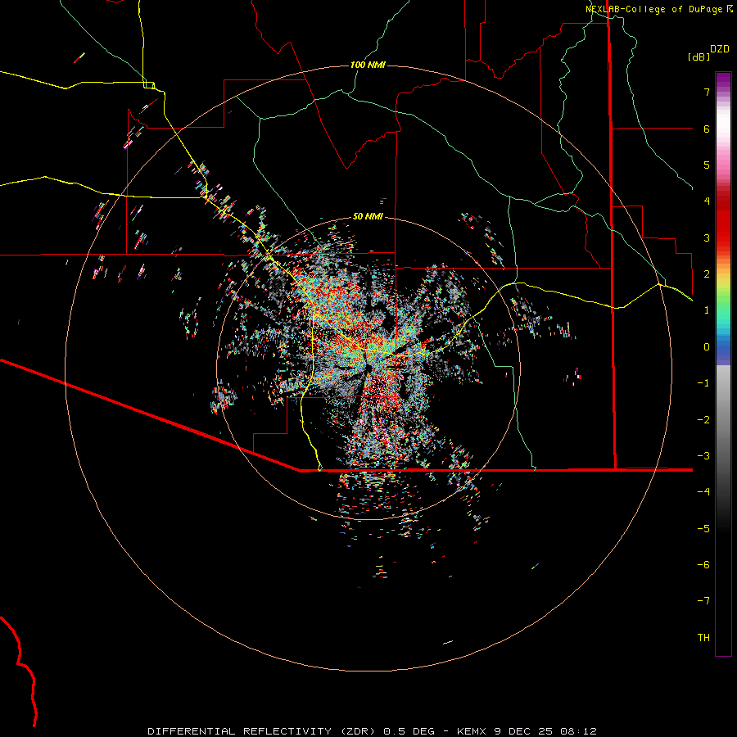
Task: Click the -2 value on the scale
Action: pyautogui.click(x=703, y=420)
